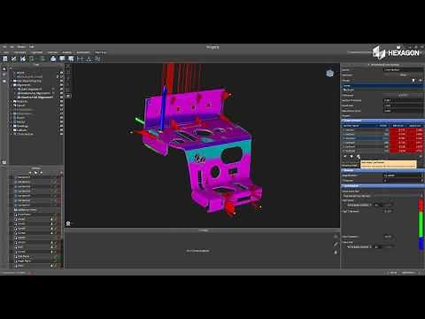Click the small icon at the viewport's bottom-left corner
The width and height of the screenshot is (425, 319).
tap(68, 223)
